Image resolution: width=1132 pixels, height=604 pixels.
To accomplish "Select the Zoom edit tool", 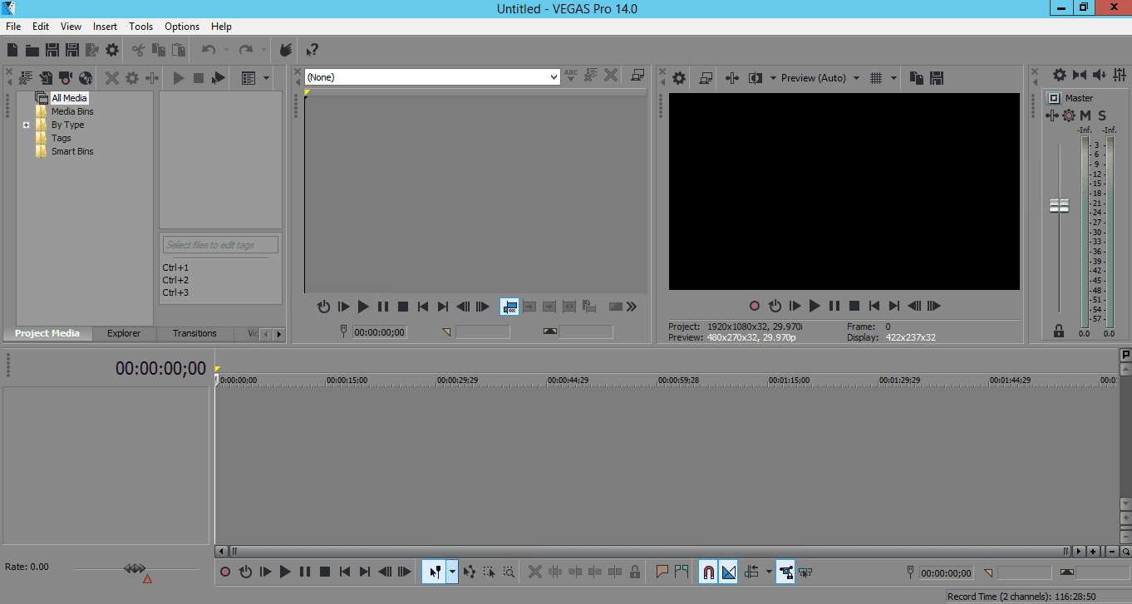I will (509, 572).
